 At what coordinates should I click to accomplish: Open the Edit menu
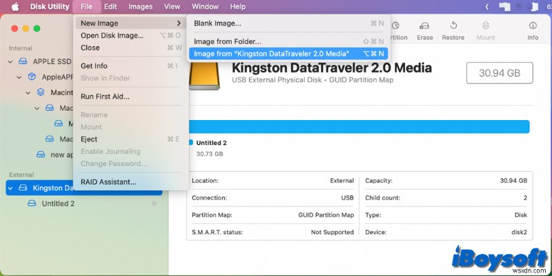pos(110,7)
